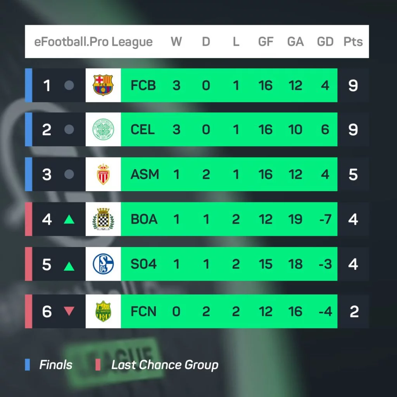The image size is (397, 397).
Task: Click green up arrow beside rank 5
Action: click(69, 266)
